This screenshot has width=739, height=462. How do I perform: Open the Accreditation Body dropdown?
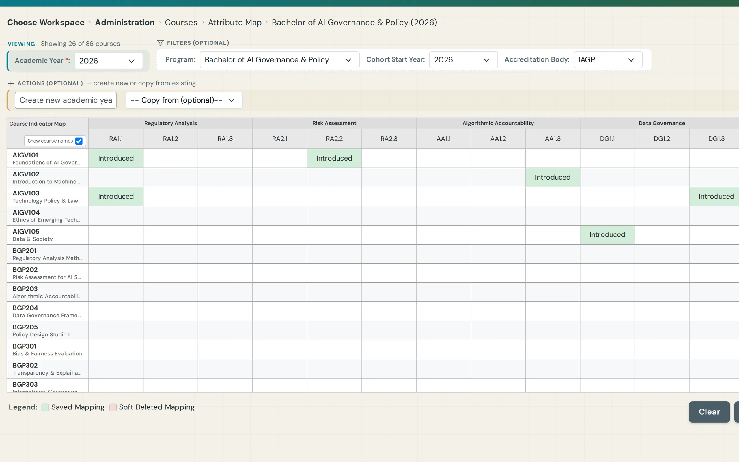[608, 60]
